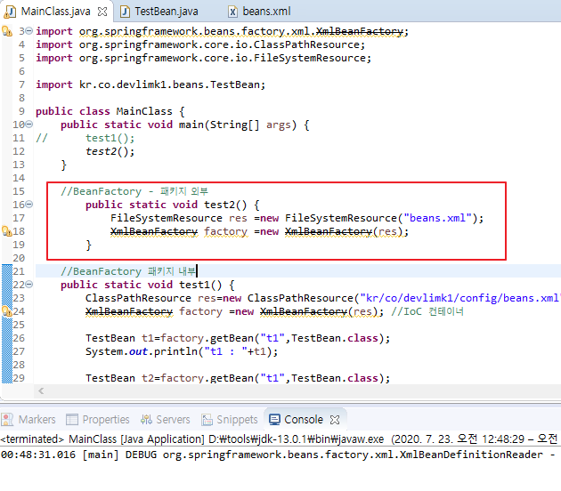Click line number 9 in the gutter
The image size is (561, 491).
(21, 111)
